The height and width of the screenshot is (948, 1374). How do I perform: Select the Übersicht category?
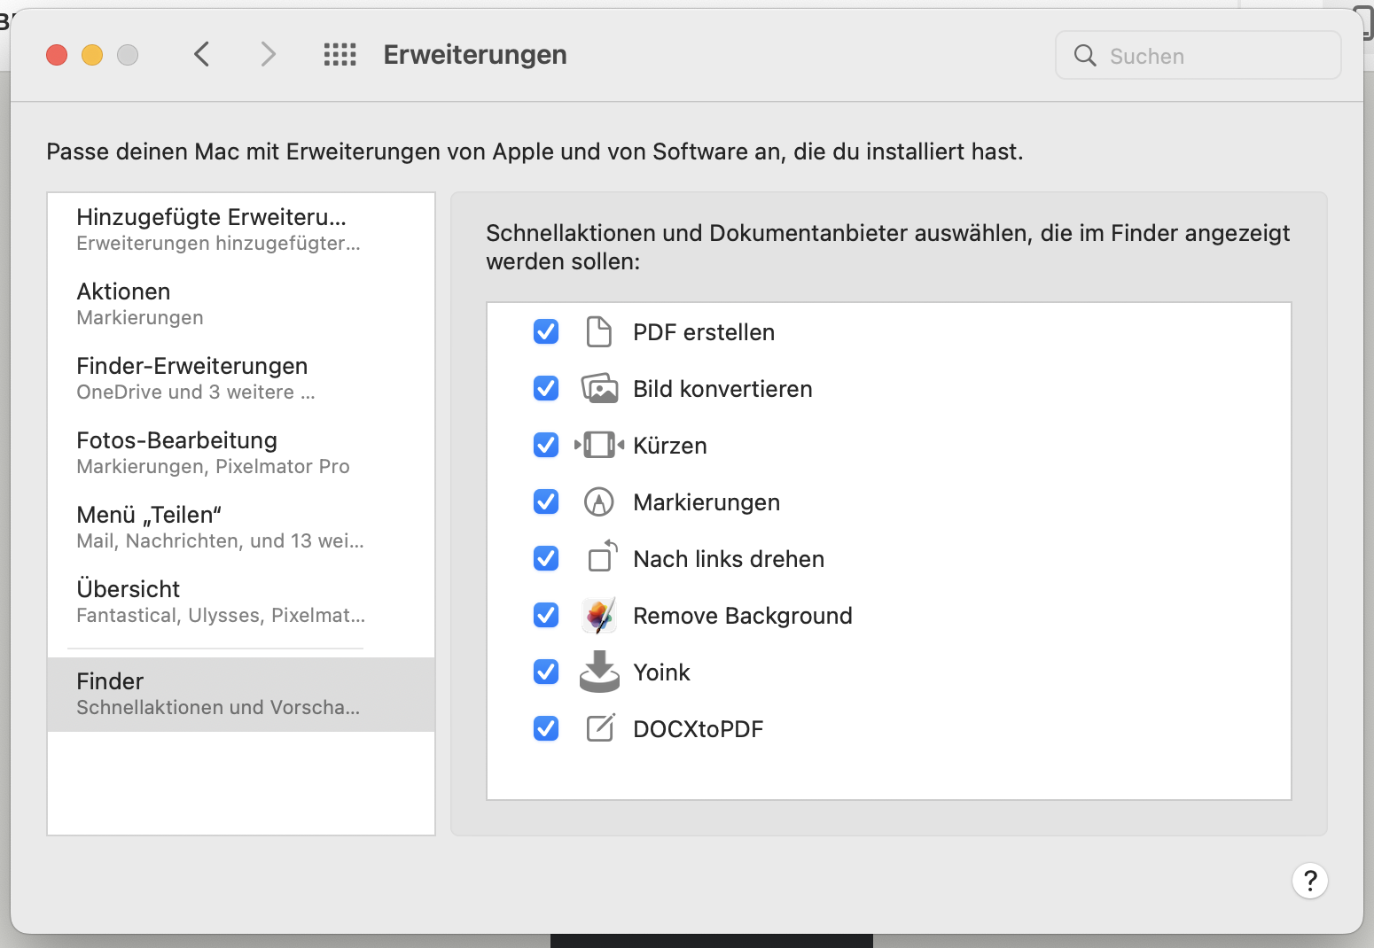coord(241,602)
